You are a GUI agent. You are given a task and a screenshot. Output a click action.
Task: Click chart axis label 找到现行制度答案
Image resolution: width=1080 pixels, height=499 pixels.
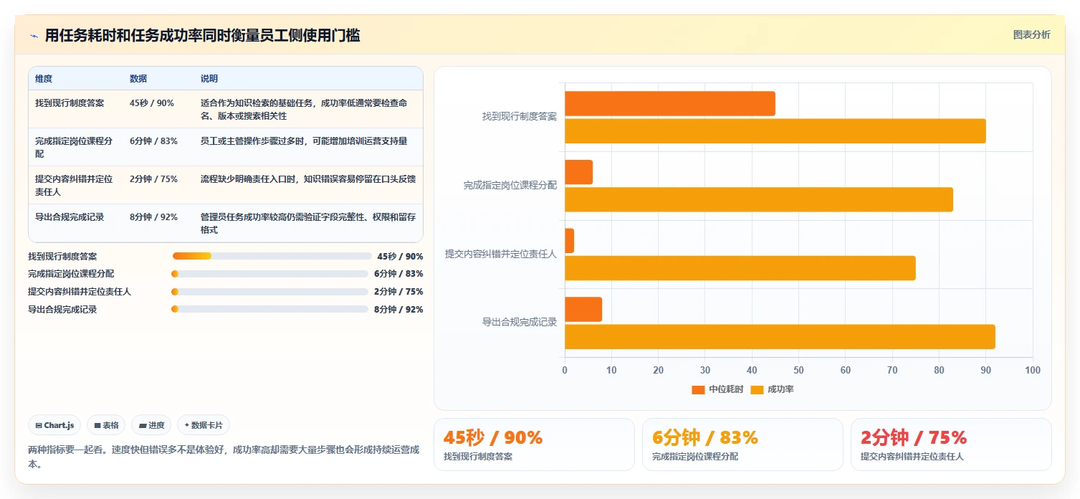(x=520, y=116)
